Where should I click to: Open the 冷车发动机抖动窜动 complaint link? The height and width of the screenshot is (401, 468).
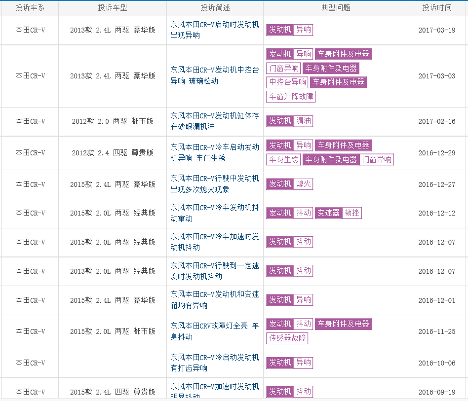click(214, 213)
